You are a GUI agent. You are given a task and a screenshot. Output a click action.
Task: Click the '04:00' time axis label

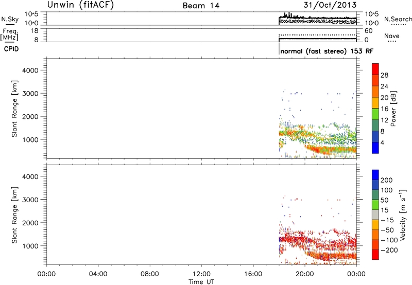point(98,274)
